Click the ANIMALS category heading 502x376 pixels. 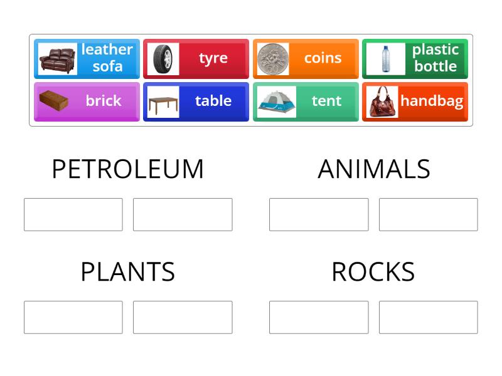(x=375, y=168)
